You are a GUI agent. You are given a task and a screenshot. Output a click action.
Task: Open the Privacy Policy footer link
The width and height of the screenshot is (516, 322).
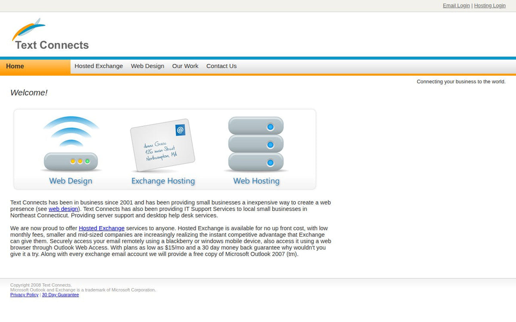point(24,295)
